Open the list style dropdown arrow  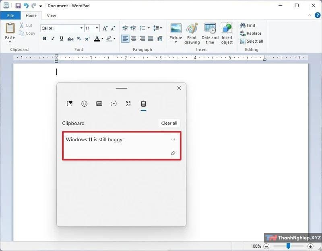(149, 28)
